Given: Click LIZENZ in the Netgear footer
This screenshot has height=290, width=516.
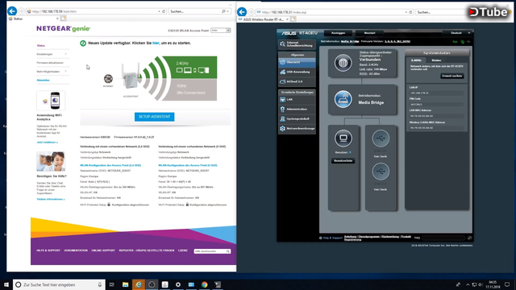Looking at the screenshot, I should (183, 251).
